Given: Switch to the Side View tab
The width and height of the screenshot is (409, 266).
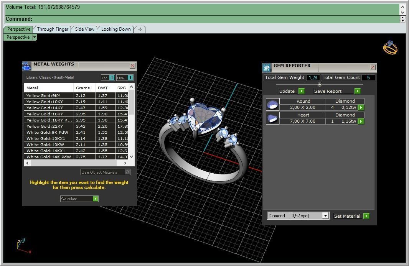Looking at the screenshot, I should 84,29.
